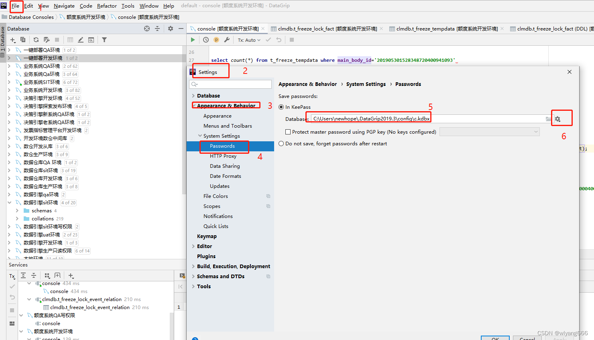Open the Filter icon in Database panel
The image size is (594, 340).
[x=104, y=40]
